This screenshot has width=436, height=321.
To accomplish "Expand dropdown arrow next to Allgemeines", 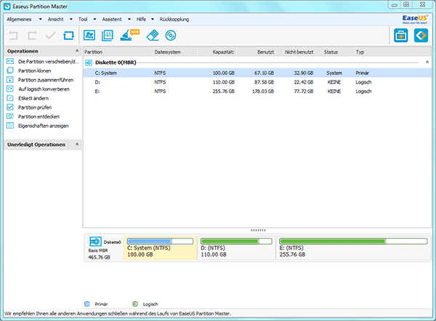I will 40,19.
